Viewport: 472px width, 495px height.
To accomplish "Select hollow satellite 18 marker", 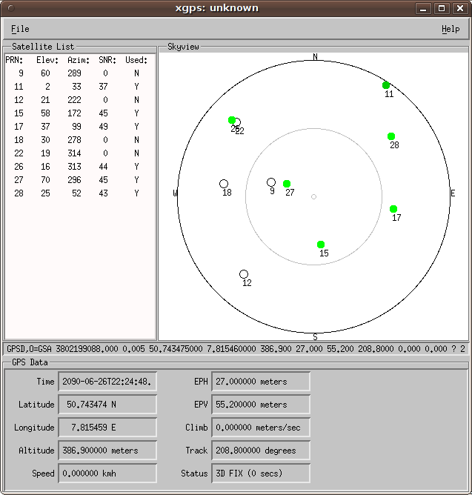I will [224, 184].
